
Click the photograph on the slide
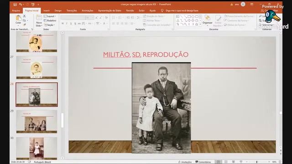tap(162, 108)
